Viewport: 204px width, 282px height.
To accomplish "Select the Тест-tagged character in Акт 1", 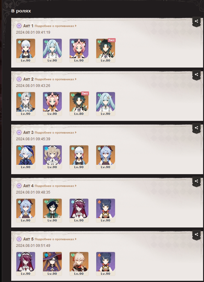I will click(106, 51).
